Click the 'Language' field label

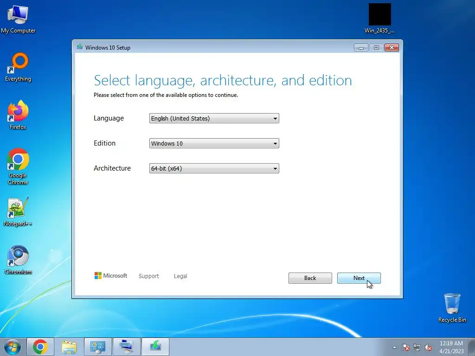(x=109, y=118)
